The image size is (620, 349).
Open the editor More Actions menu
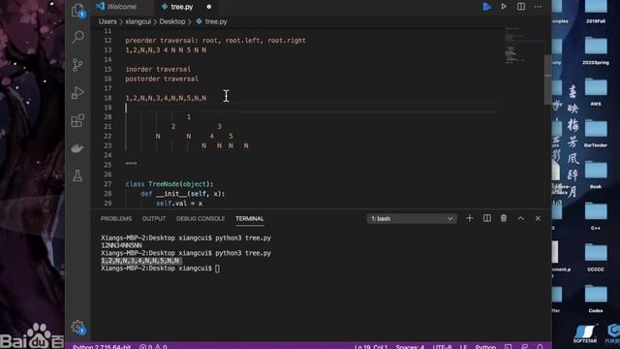(538, 7)
